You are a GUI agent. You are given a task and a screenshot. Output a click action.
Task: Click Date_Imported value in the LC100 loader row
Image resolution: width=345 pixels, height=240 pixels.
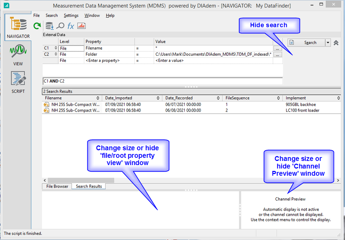[123, 111]
